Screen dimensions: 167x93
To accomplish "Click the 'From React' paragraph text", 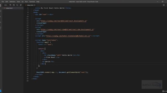I will pyautogui.click(x=51, y=57).
